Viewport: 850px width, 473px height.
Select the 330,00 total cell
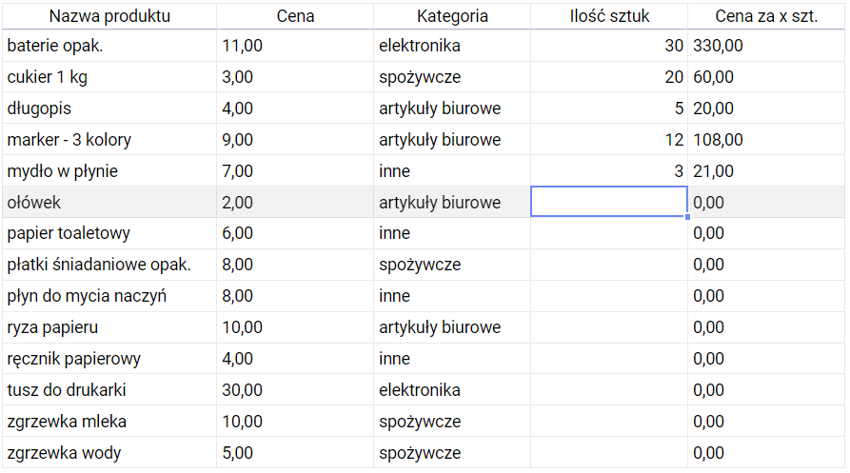point(766,46)
